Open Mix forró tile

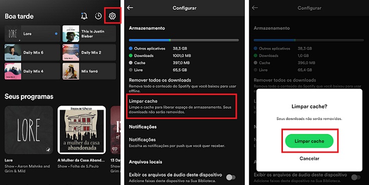pyautogui.click(x=89, y=71)
